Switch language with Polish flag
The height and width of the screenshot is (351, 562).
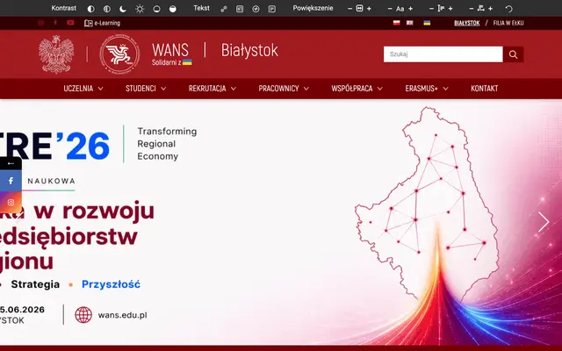396,23
